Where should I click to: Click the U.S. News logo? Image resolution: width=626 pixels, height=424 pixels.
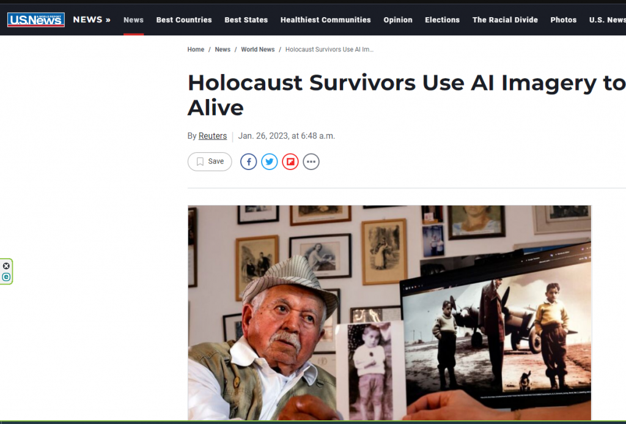click(x=36, y=20)
